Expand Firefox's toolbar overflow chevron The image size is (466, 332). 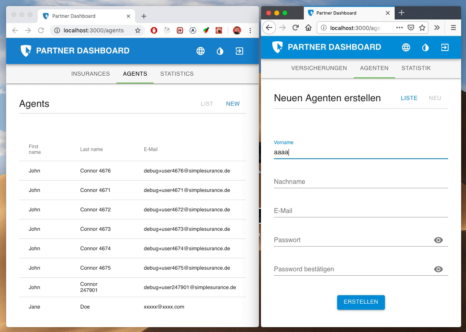(437, 28)
